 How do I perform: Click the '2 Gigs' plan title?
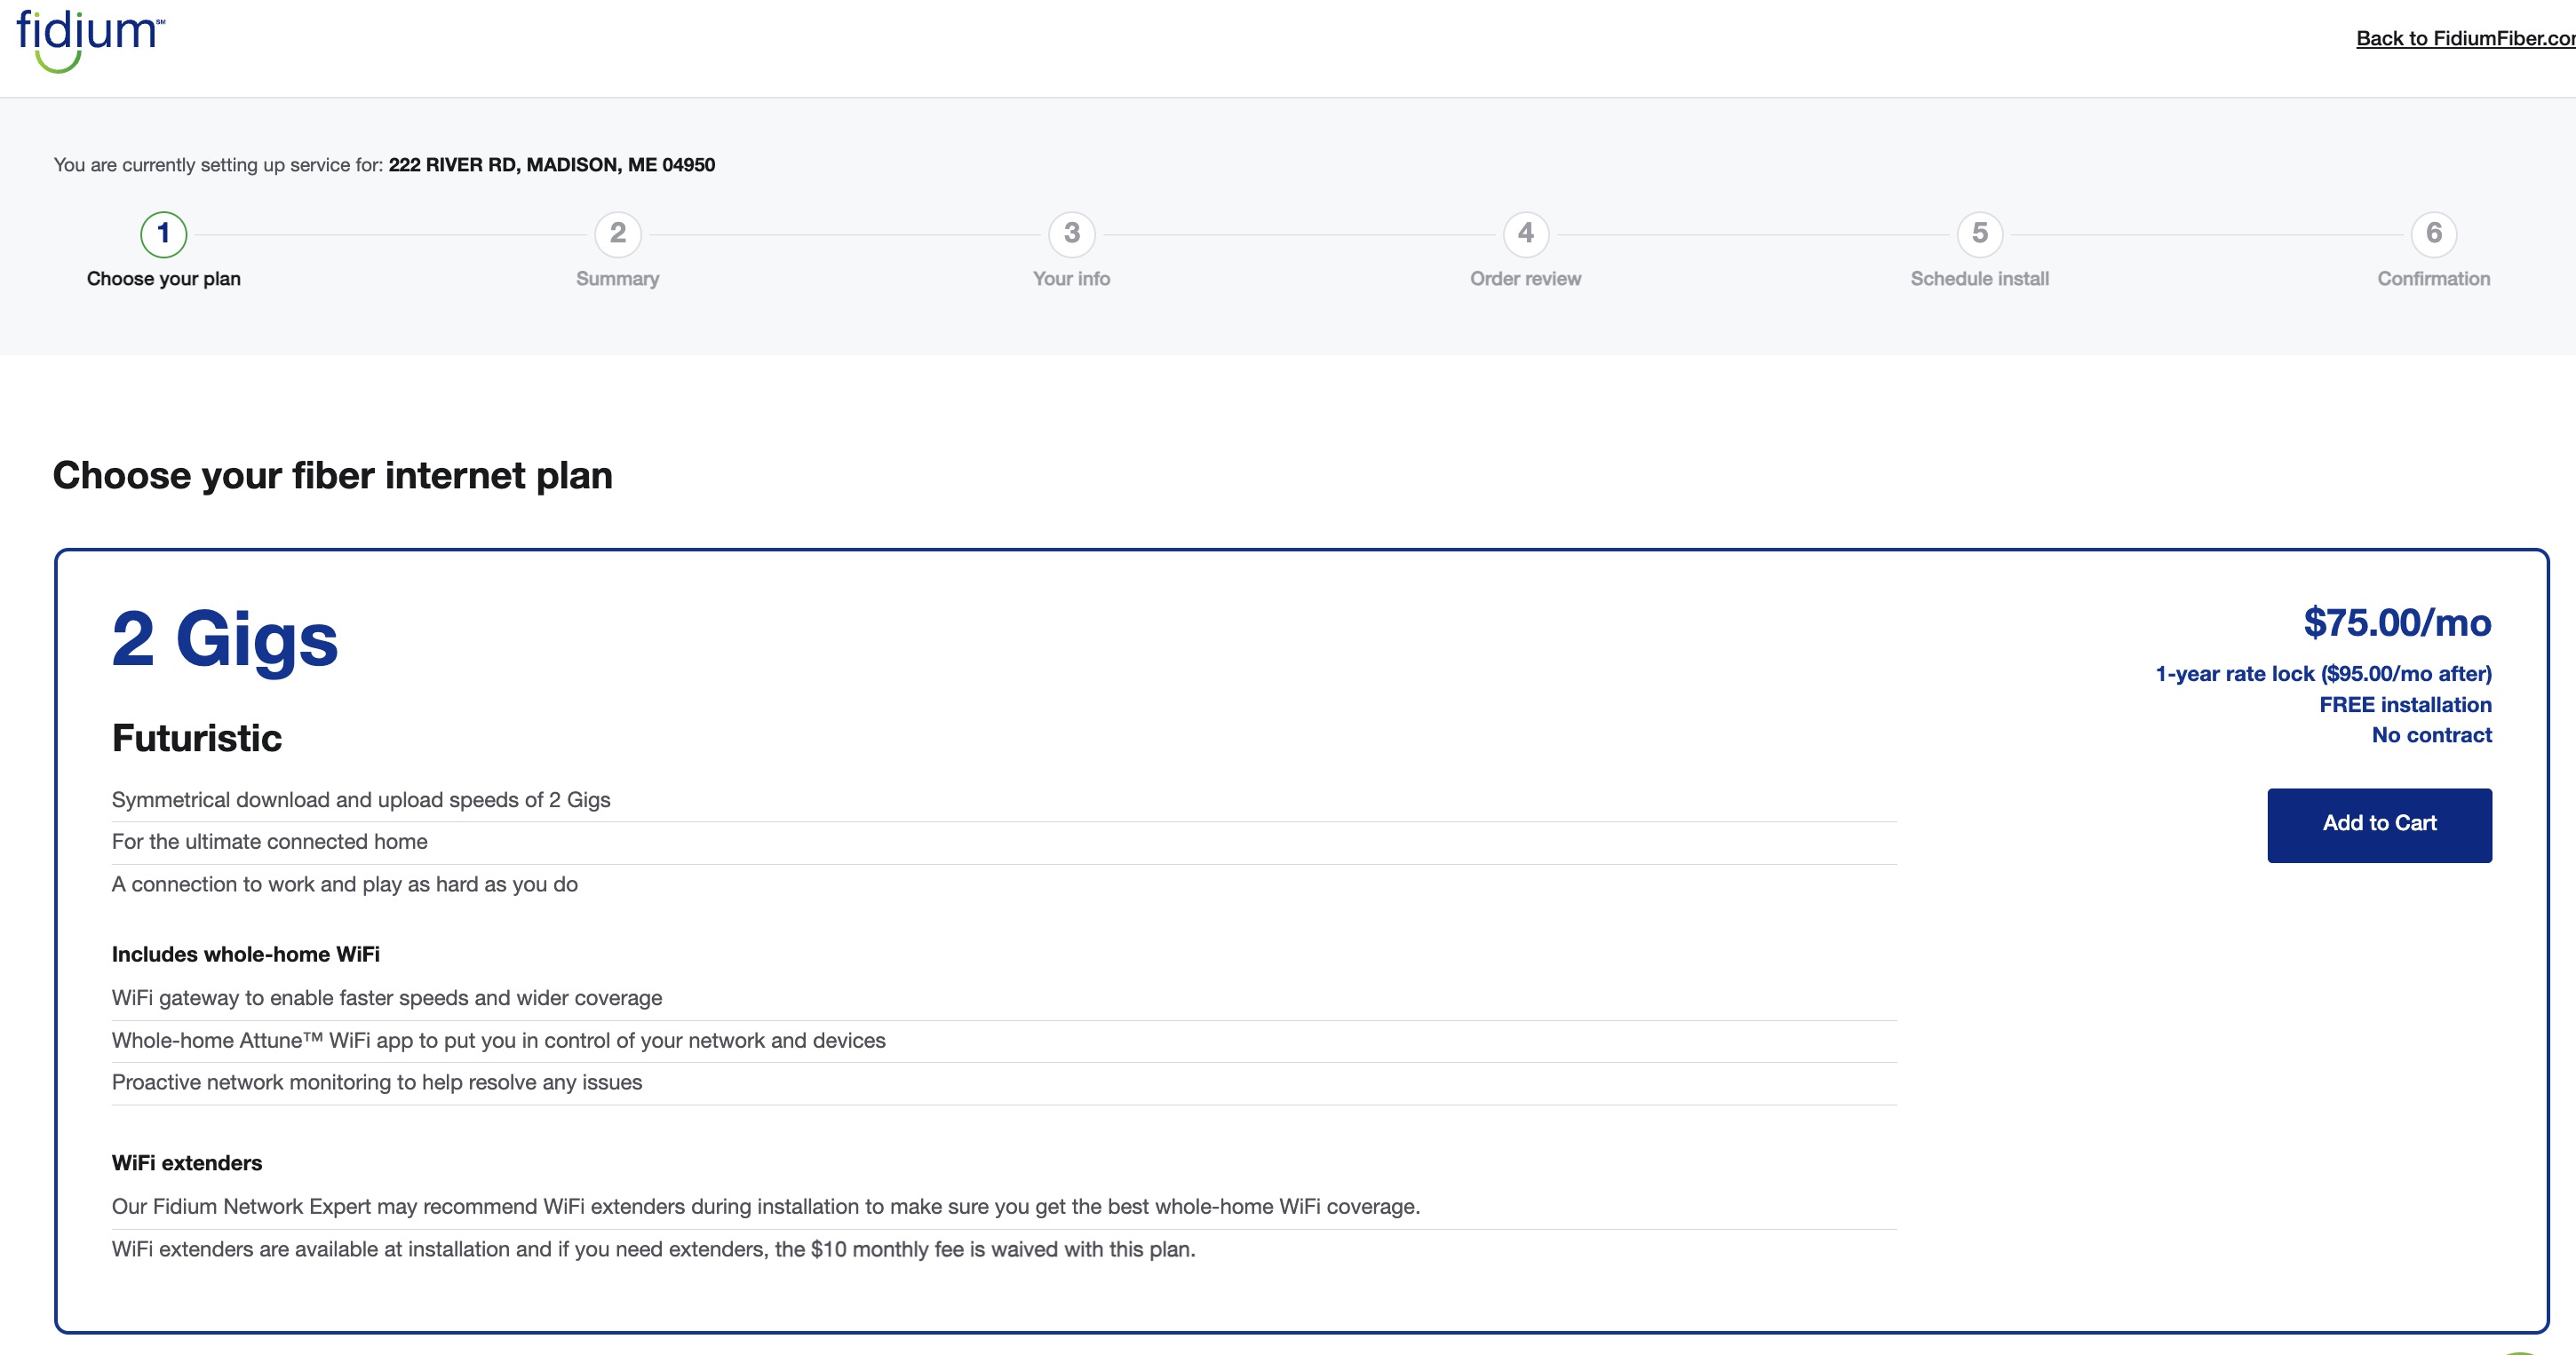(x=225, y=639)
